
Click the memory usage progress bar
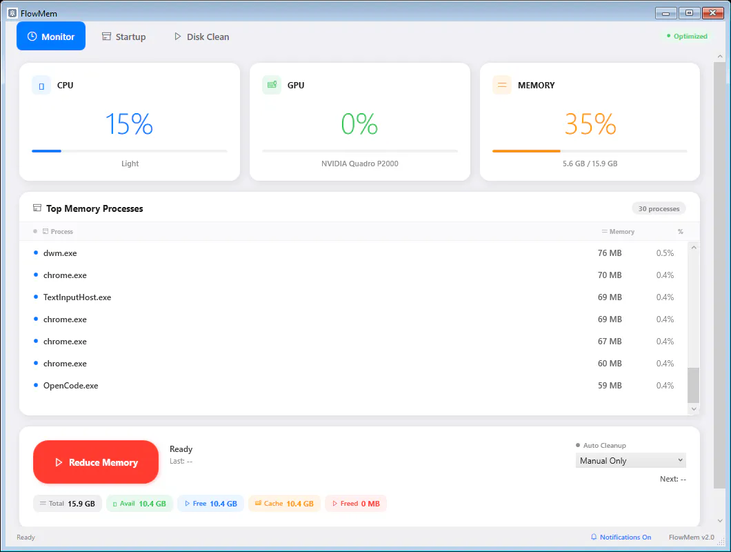pyautogui.click(x=590, y=151)
